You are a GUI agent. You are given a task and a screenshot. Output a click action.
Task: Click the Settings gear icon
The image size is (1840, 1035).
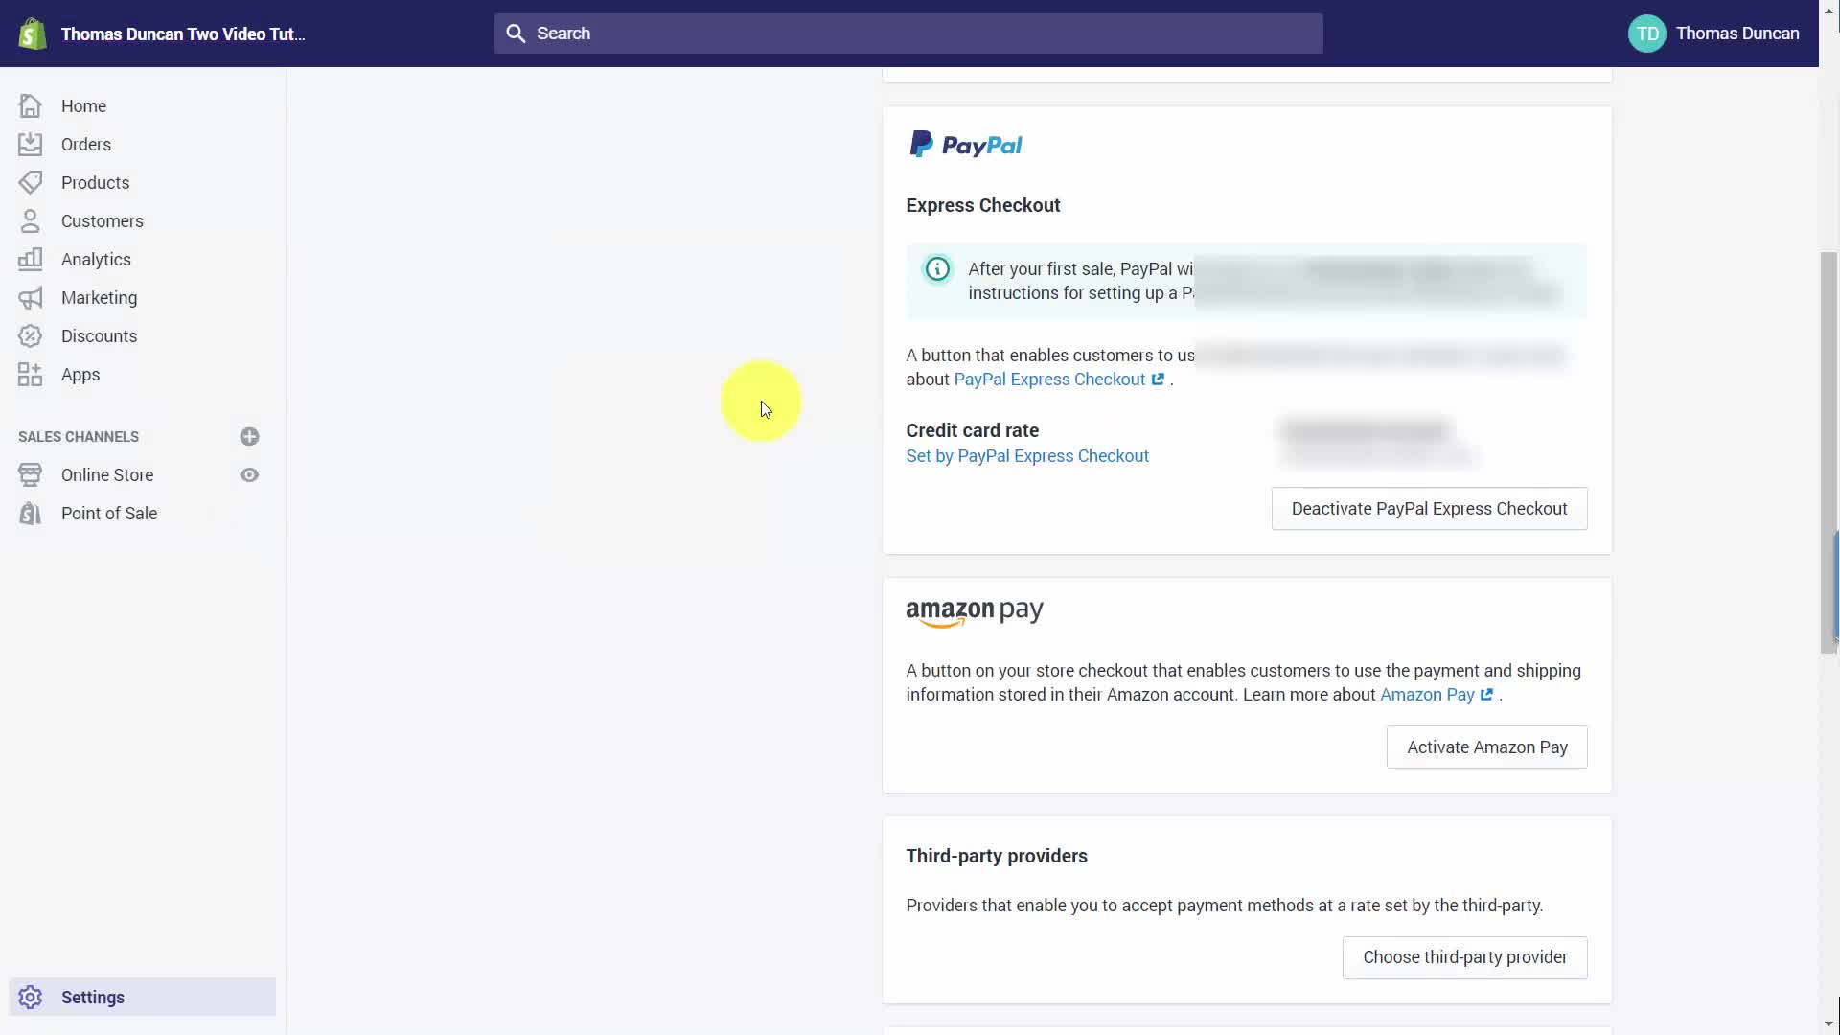(30, 997)
